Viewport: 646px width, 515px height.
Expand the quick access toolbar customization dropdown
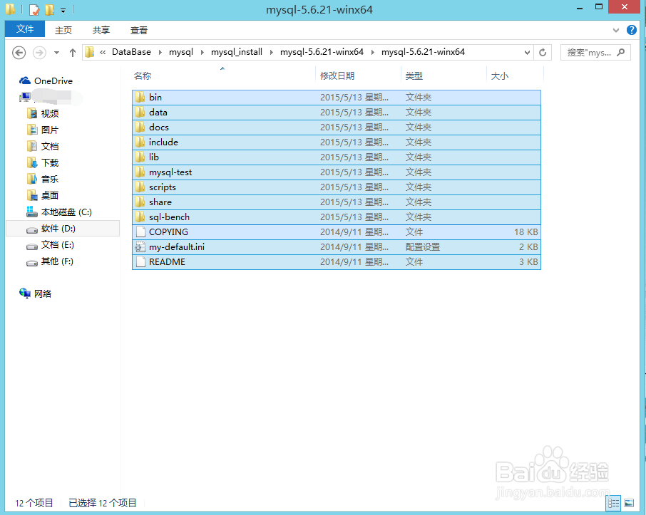(x=61, y=9)
